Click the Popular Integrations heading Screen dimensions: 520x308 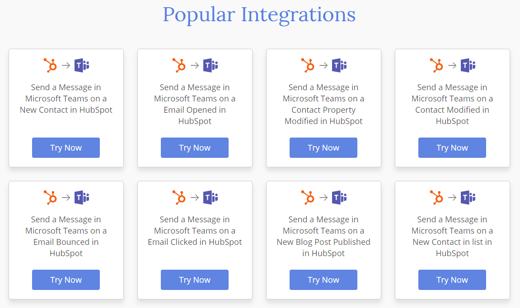click(260, 15)
